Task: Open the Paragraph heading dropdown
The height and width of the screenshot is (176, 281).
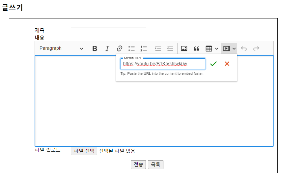Action: (x=61, y=48)
